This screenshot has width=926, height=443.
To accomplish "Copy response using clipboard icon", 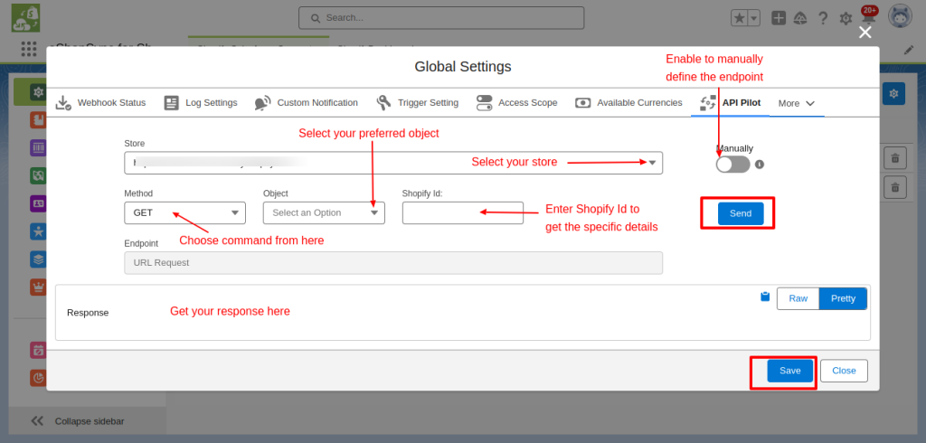I will pyautogui.click(x=765, y=297).
